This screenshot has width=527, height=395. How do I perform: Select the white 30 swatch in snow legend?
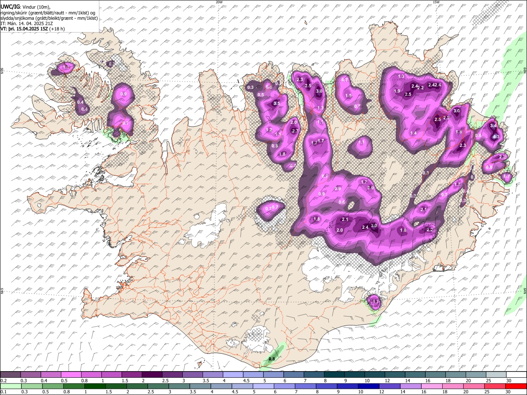pyautogui.click(x=516, y=375)
